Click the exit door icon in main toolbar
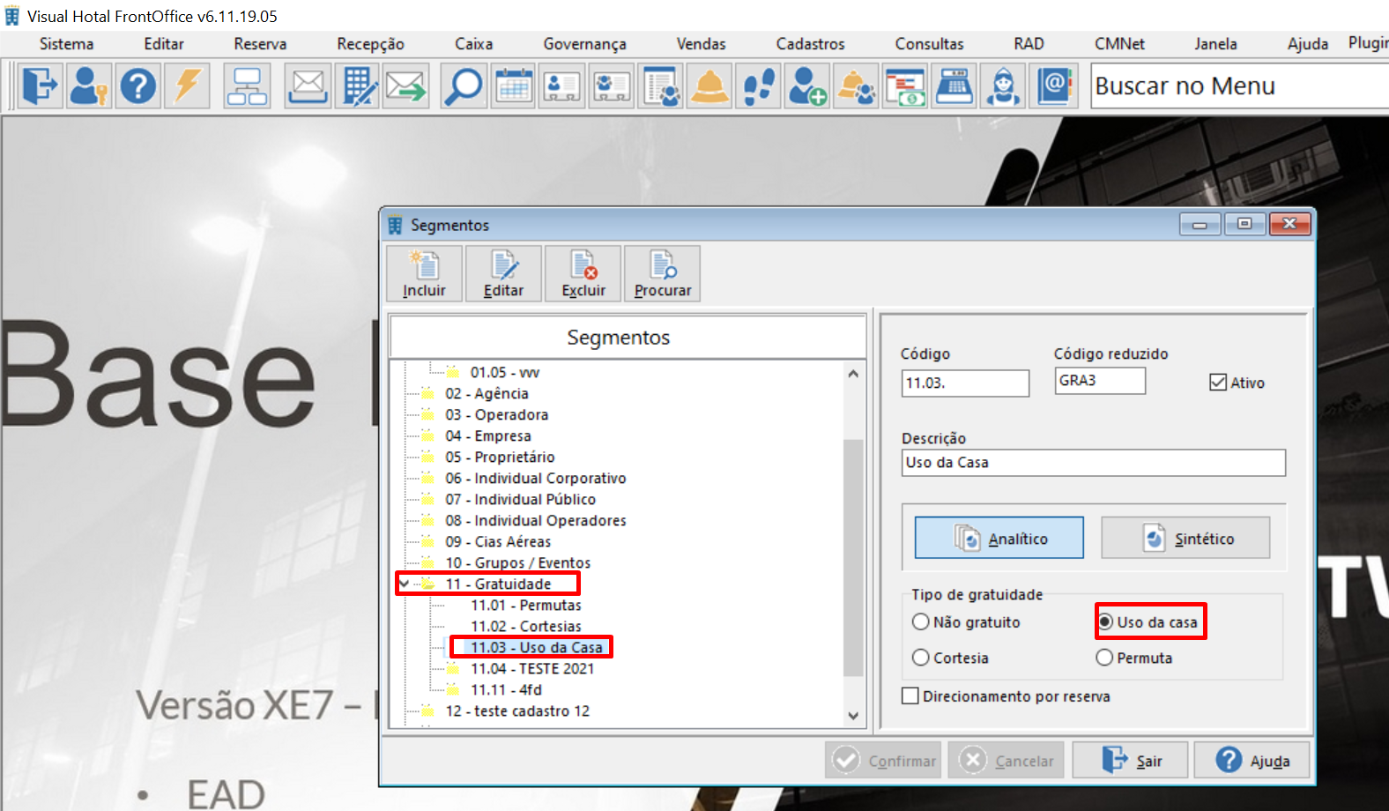 40,86
